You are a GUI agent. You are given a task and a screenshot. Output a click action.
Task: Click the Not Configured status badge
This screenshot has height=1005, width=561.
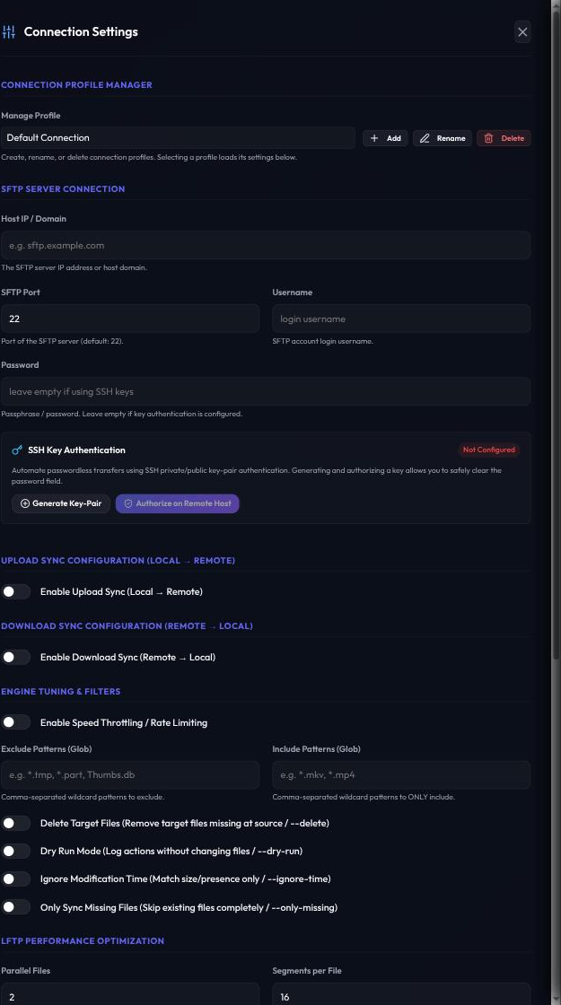(x=488, y=450)
